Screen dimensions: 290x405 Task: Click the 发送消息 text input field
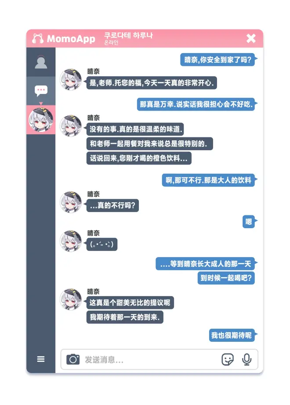(150, 359)
